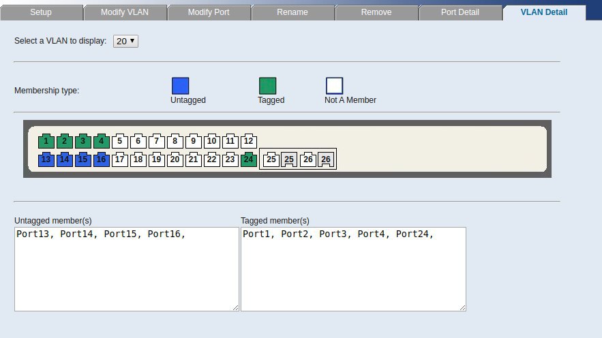Click port 19 icon
Image resolution: width=602 pixels, height=338 pixels.
point(157,159)
